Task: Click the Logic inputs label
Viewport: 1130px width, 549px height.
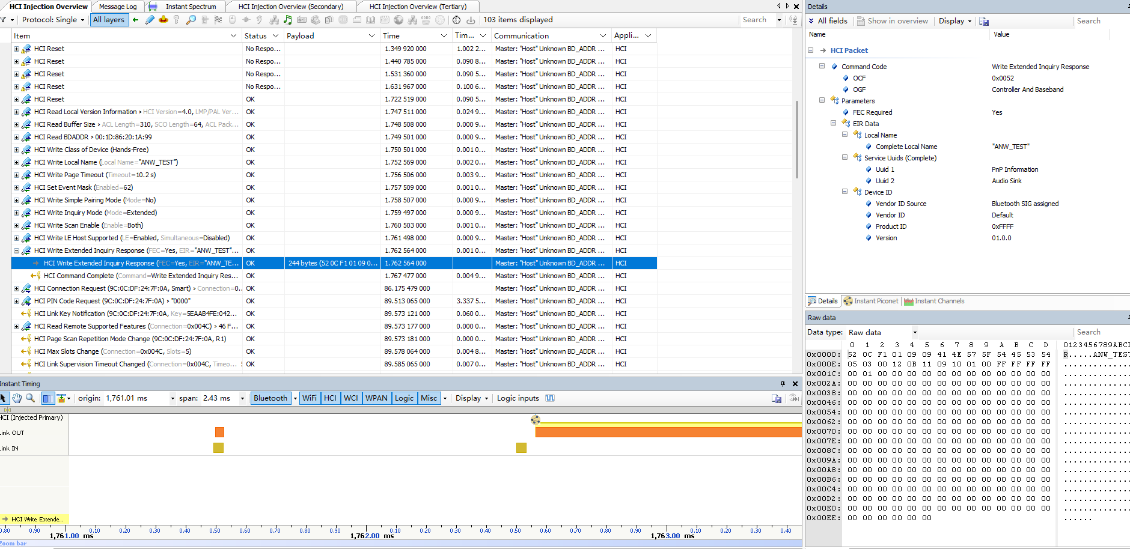Action: point(518,398)
